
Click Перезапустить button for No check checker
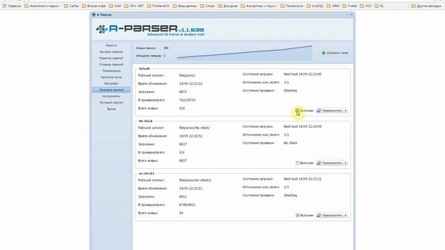tap(330, 163)
